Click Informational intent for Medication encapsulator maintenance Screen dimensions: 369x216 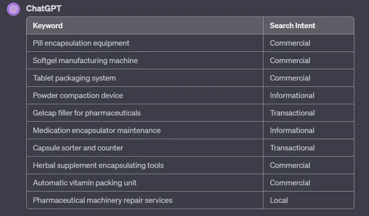pos(292,131)
